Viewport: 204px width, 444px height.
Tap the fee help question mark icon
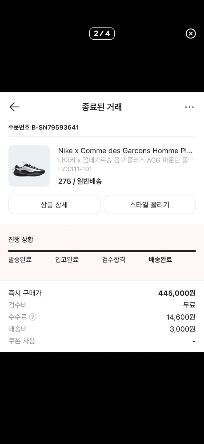coord(32,317)
